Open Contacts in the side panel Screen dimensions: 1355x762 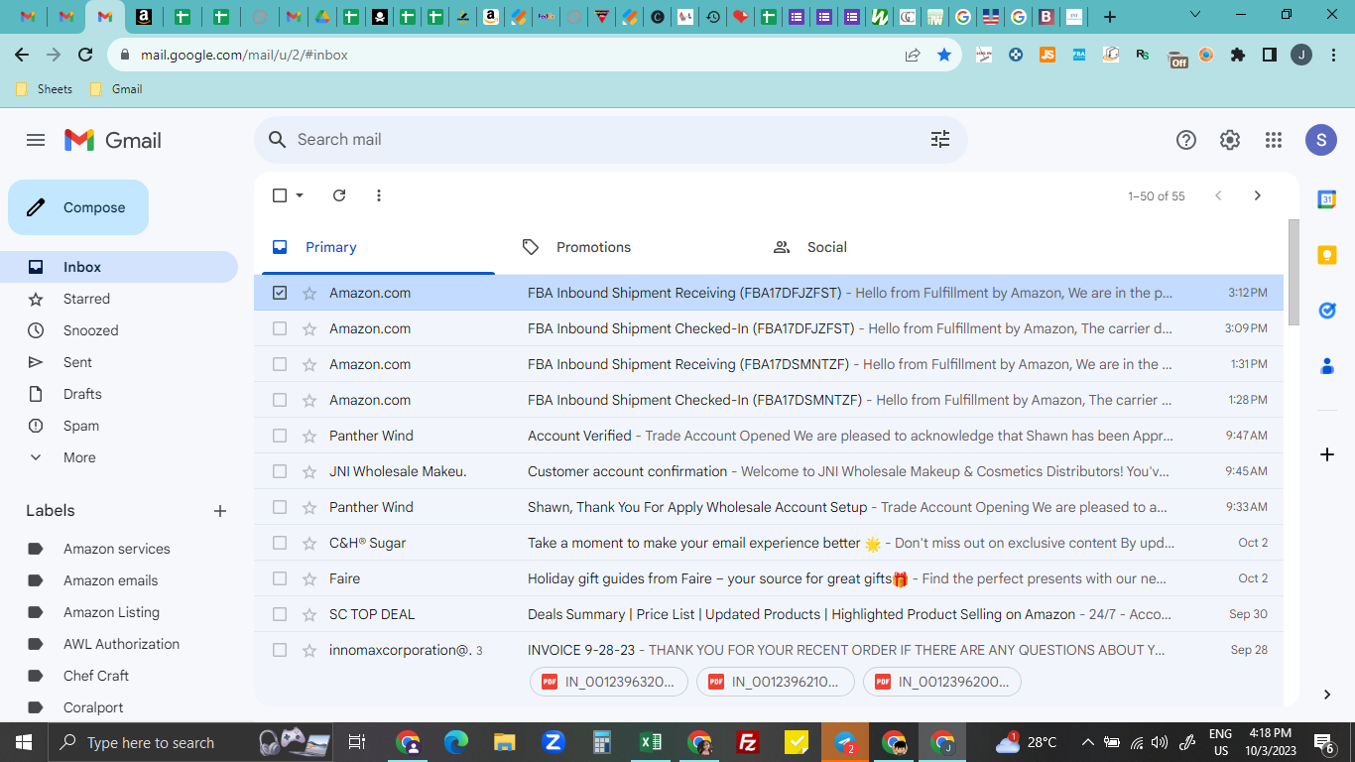[1327, 366]
